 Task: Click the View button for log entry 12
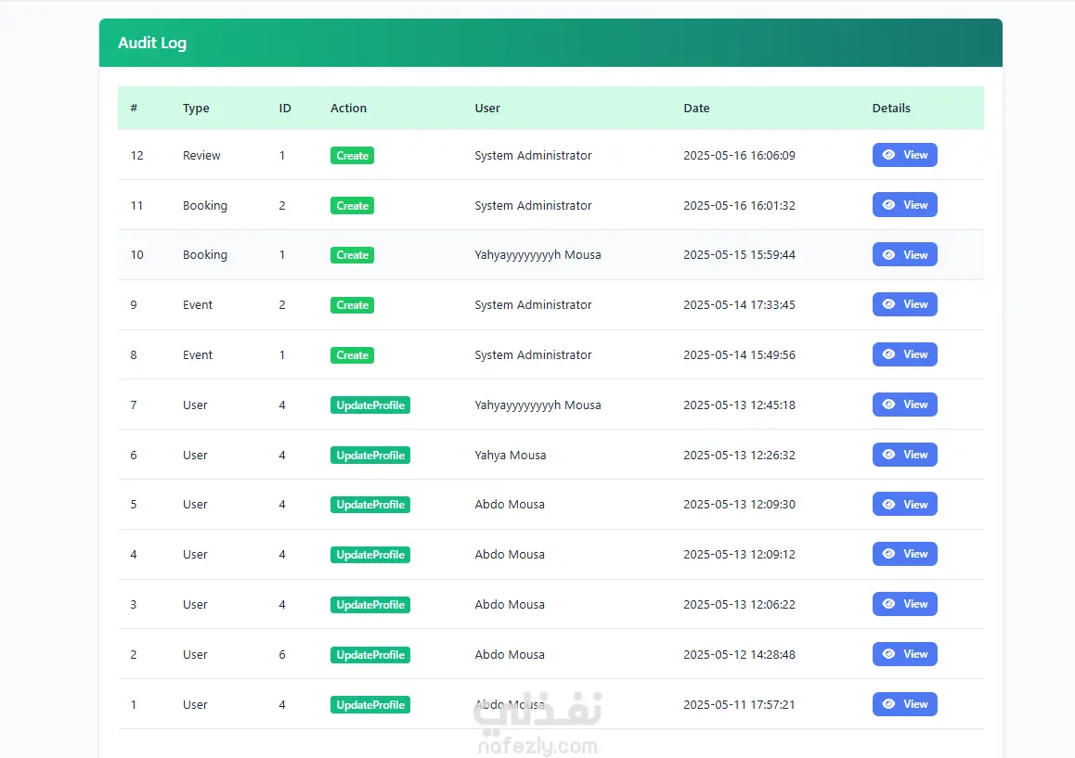pos(904,155)
